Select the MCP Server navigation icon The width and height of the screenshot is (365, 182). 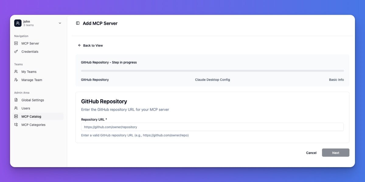pos(16,43)
